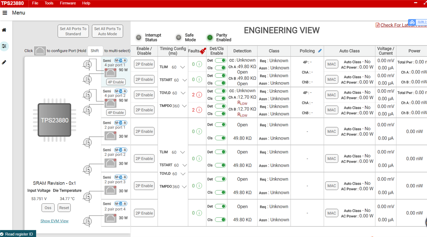Open fault info icon for 2 pair port 4
The image size is (427, 237).
click(199, 213)
